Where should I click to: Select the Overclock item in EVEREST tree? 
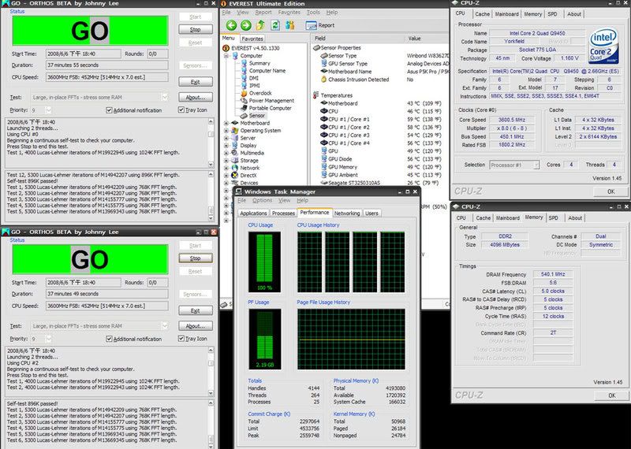coord(260,91)
